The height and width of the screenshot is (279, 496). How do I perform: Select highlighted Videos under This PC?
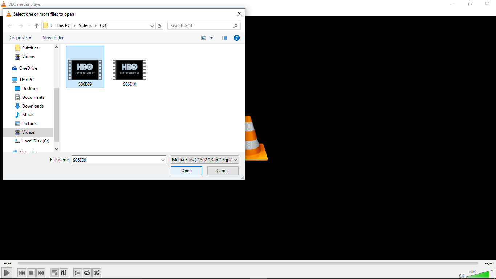pyautogui.click(x=28, y=132)
